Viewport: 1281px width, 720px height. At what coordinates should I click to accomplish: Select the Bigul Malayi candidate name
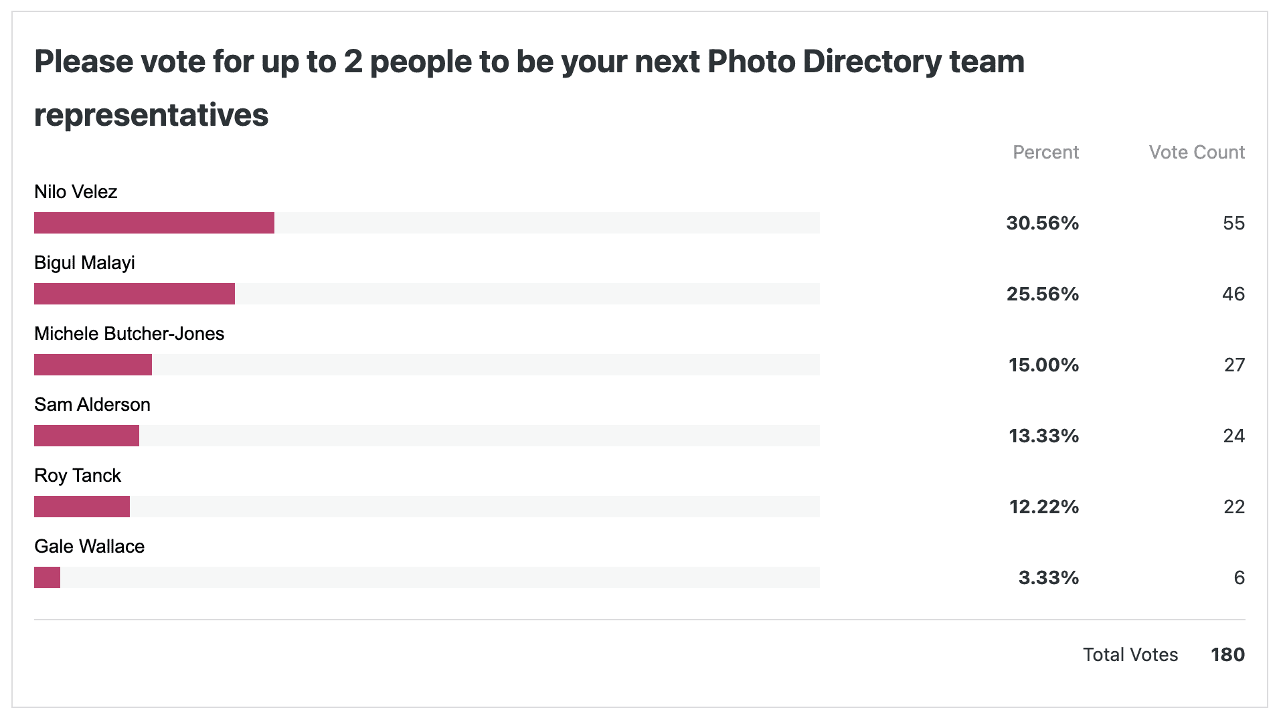pyautogui.click(x=84, y=263)
